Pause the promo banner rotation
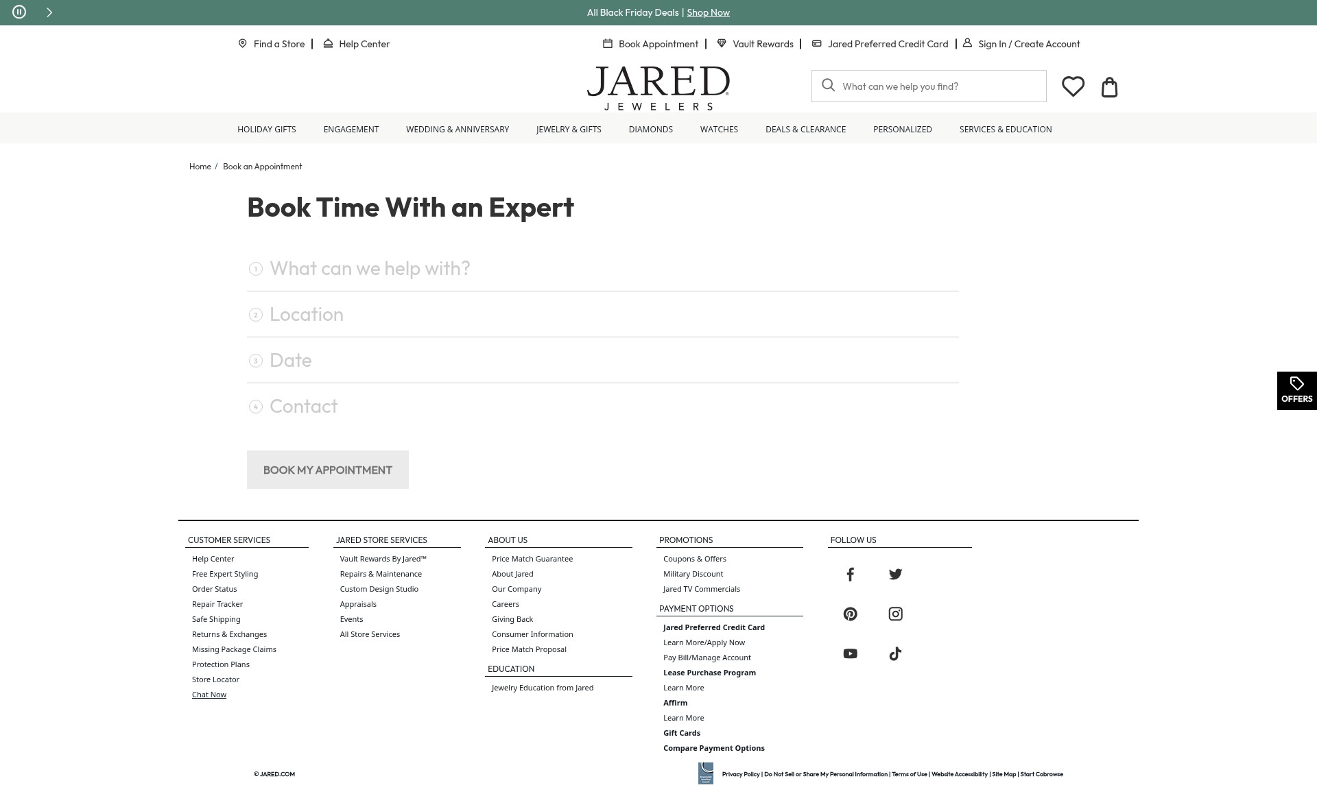 [x=19, y=12]
